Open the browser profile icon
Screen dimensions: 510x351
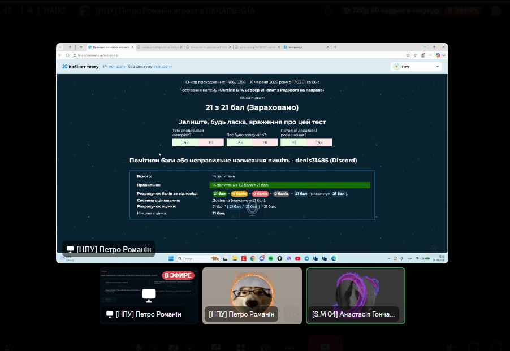pos(423,55)
